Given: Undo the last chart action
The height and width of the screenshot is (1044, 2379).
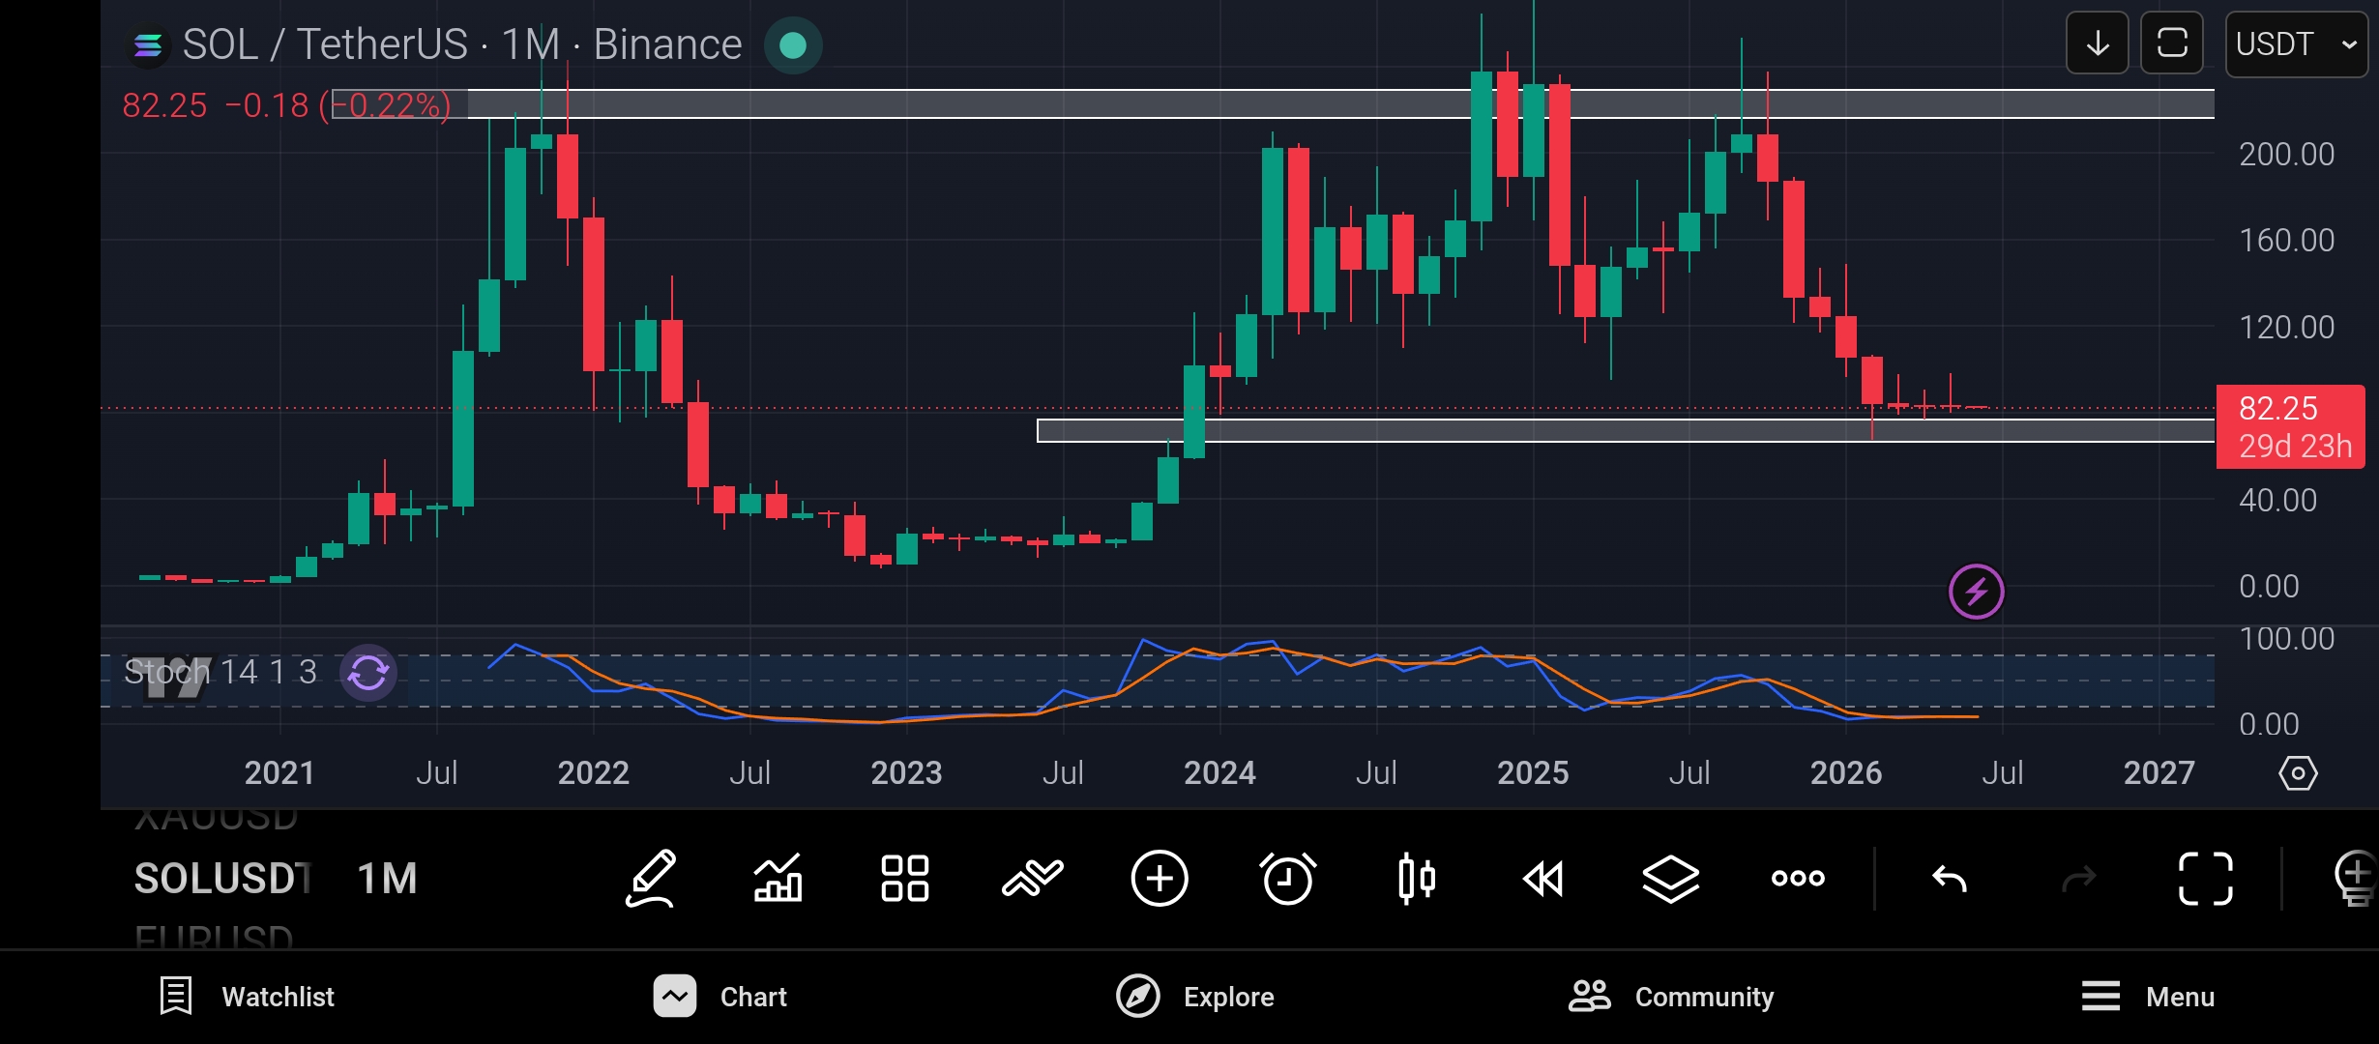Looking at the screenshot, I should pos(1950,879).
